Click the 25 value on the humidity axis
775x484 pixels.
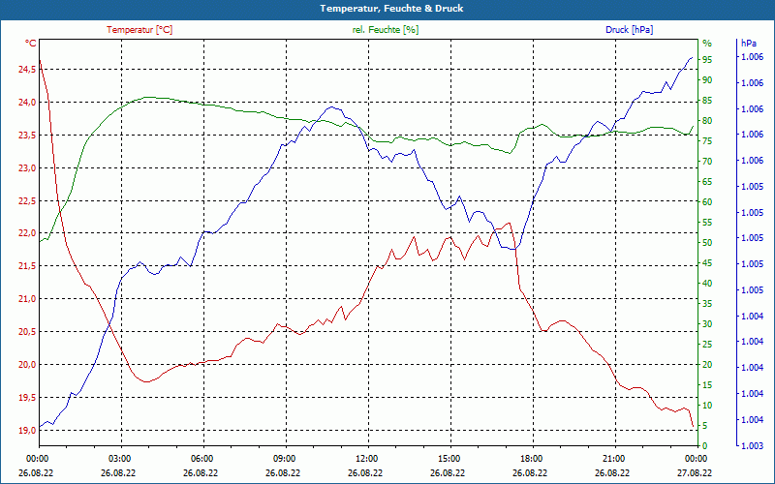coord(707,345)
